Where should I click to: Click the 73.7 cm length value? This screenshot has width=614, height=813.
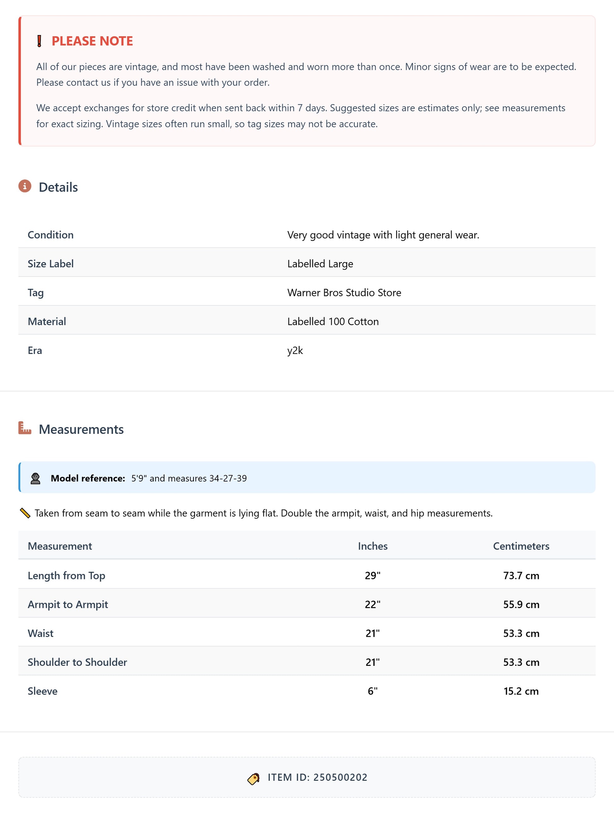pos(521,576)
